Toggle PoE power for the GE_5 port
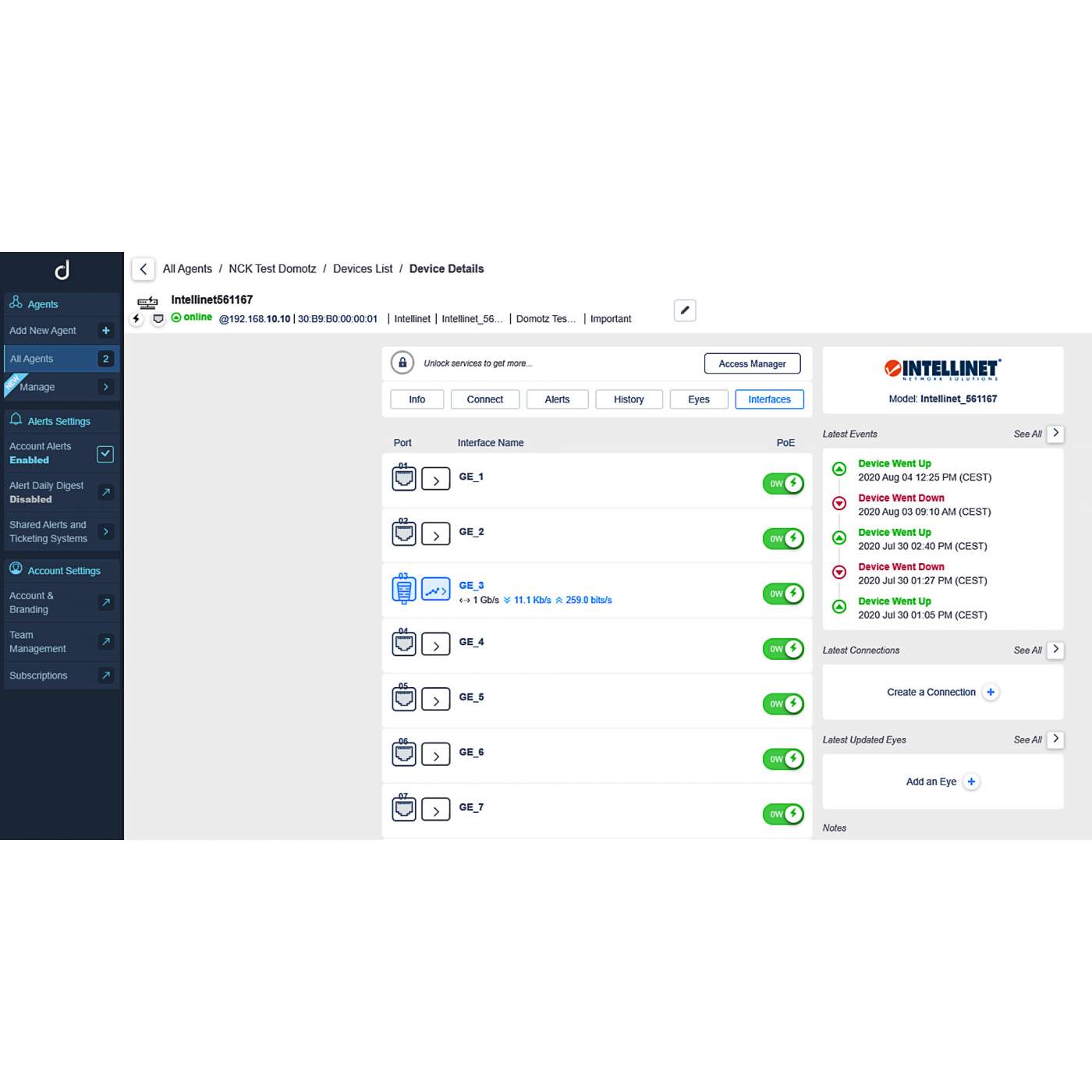The width and height of the screenshot is (1092, 1092). [782, 703]
